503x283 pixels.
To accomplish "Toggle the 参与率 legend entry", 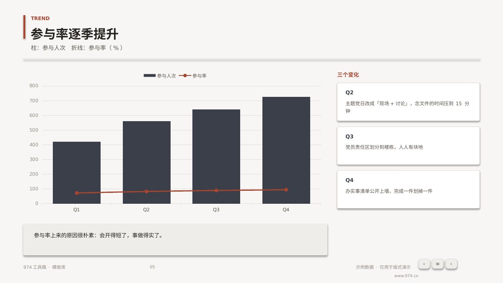I will (x=193, y=76).
